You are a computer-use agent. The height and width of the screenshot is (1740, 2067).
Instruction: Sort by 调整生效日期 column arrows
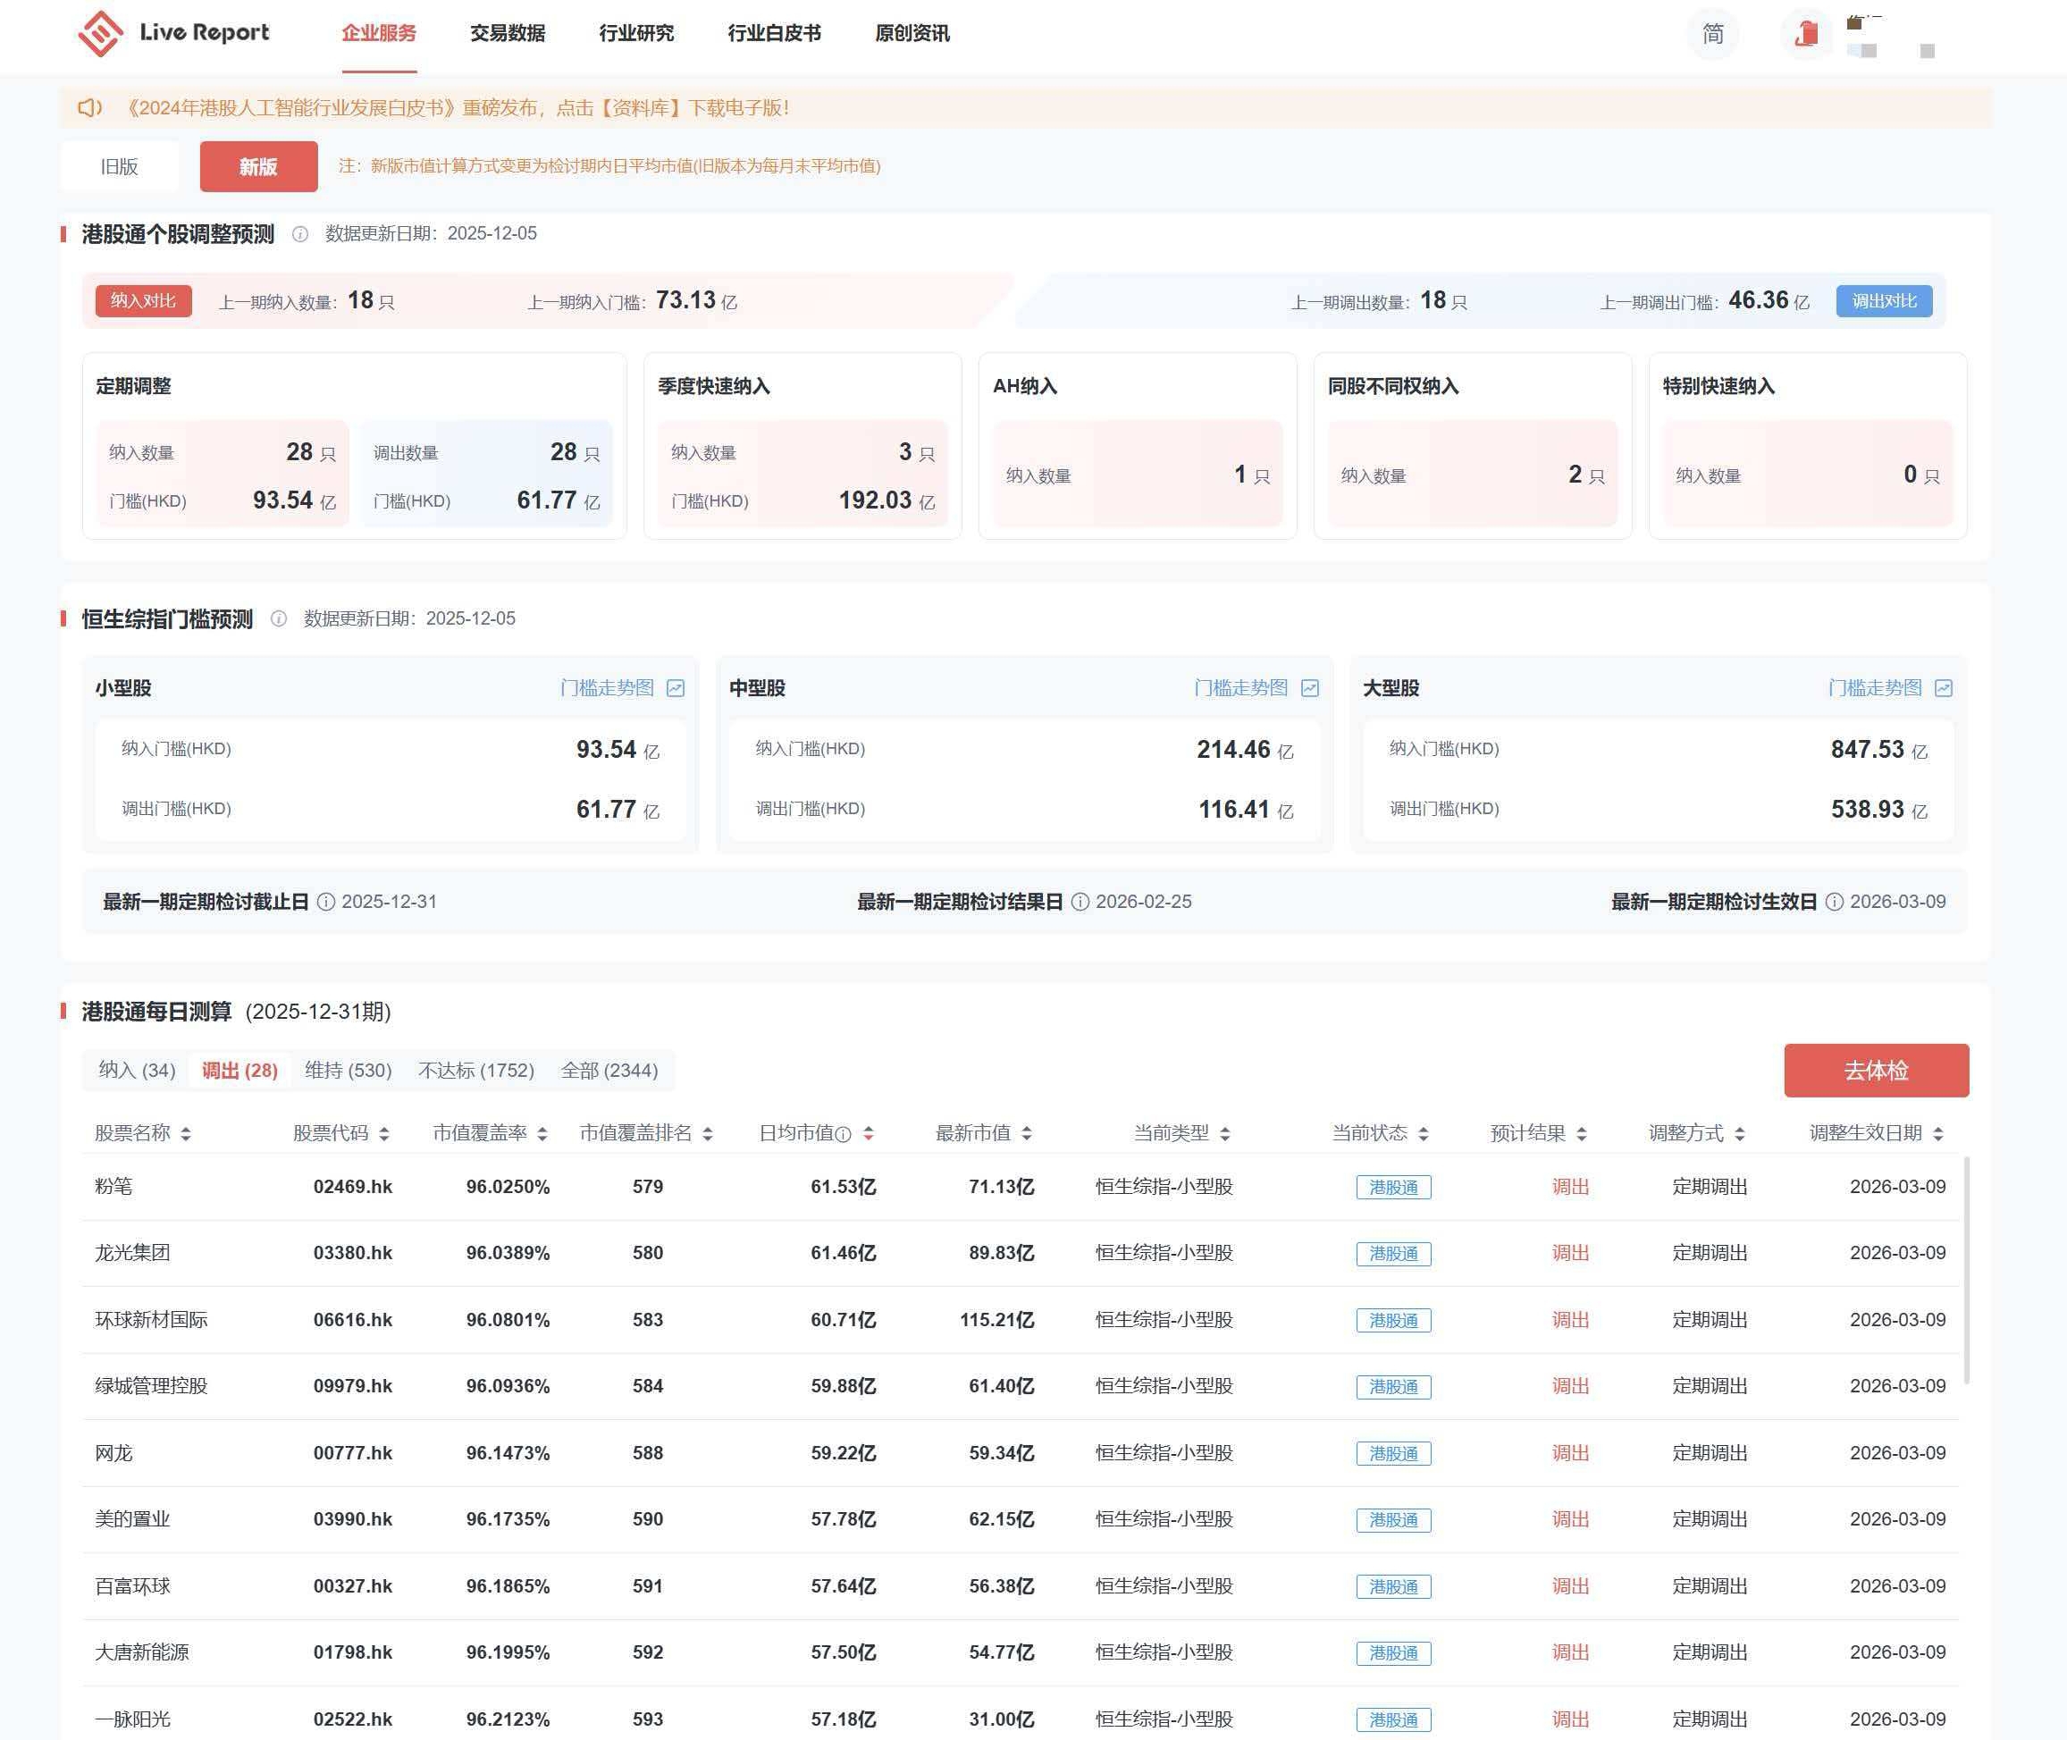pyautogui.click(x=1937, y=1134)
